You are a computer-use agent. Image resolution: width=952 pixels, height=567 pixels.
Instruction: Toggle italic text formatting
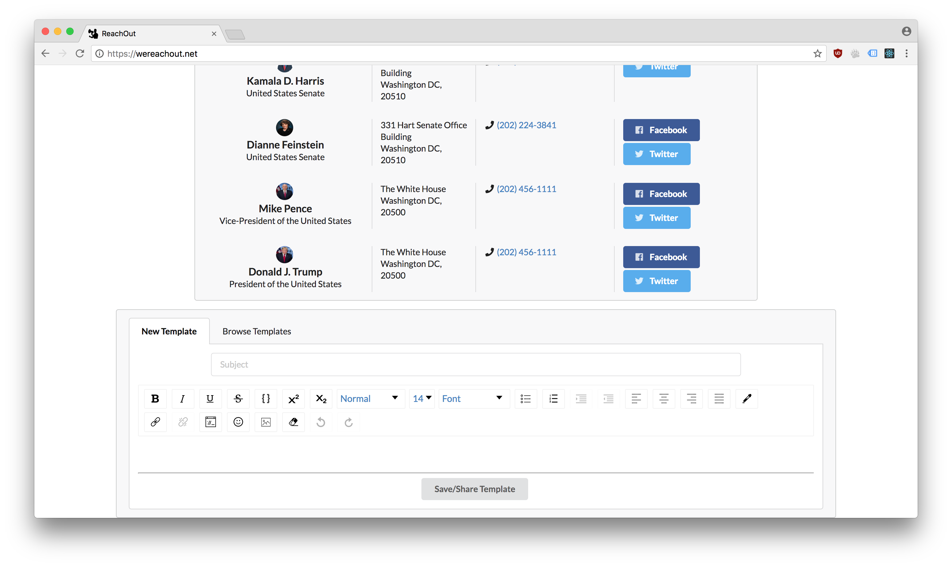coord(182,399)
